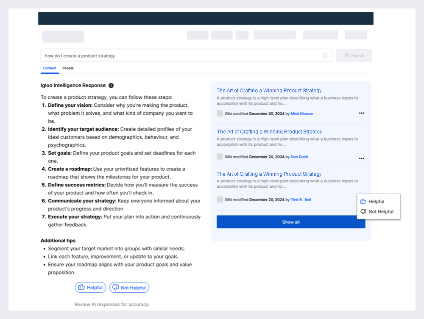424x319 pixels.
Task: Select Not Helpful in the popup menu
Action: pyautogui.click(x=378, y=211)
